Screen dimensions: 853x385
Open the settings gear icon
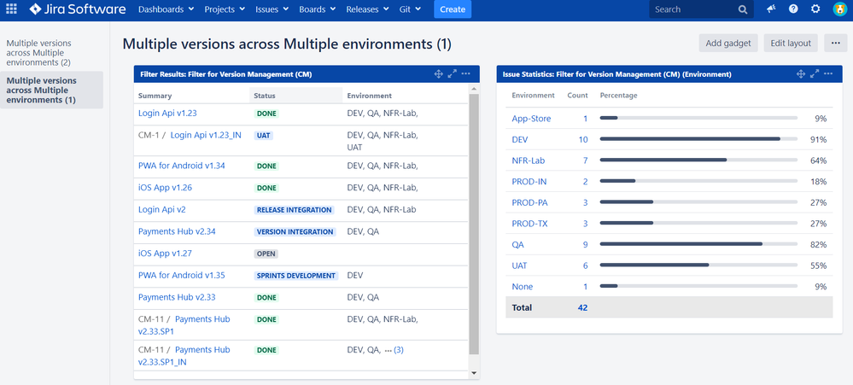(815, 9)
